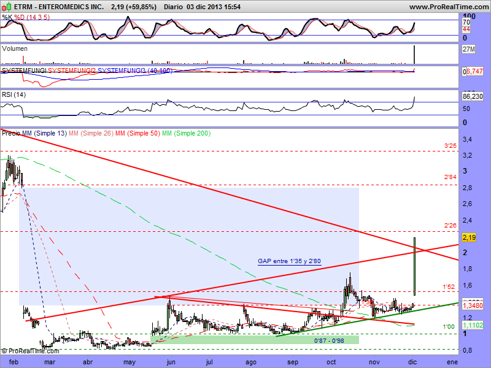The image size is (491, 368).
Task: Click the date 03 dic 2013 15:54
Action: [214, 7]
